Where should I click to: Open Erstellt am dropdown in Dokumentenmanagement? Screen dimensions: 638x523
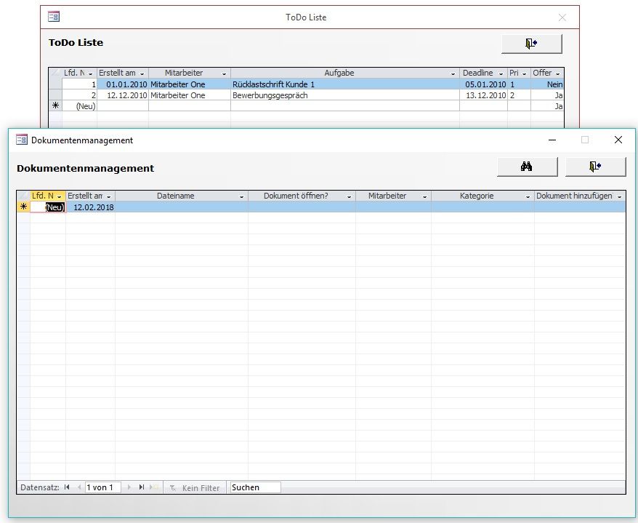tap(109, 196)
